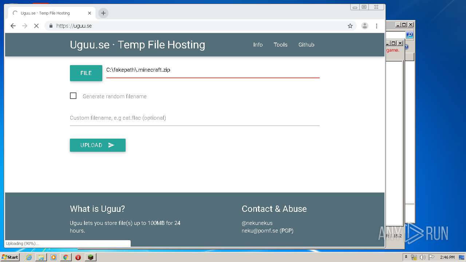
Task: Open Internet Explorer from the taskbar
Action: click(29, 257)
